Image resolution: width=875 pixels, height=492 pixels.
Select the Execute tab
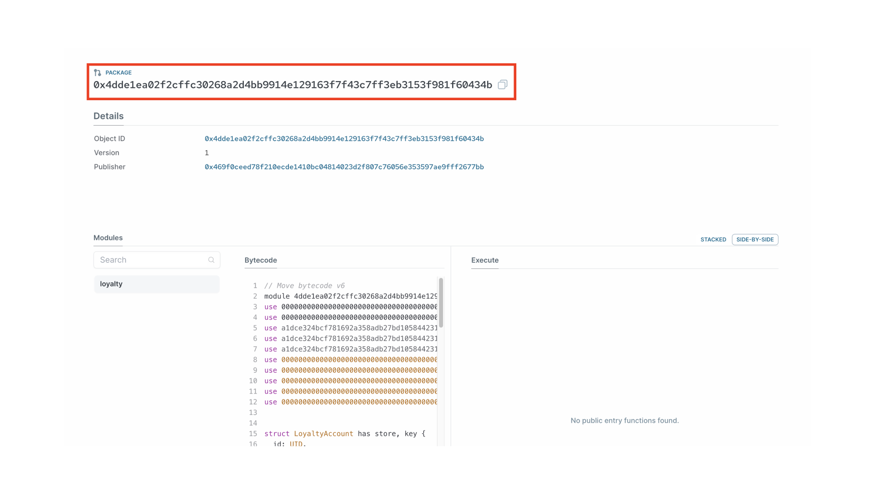point(485,260)
